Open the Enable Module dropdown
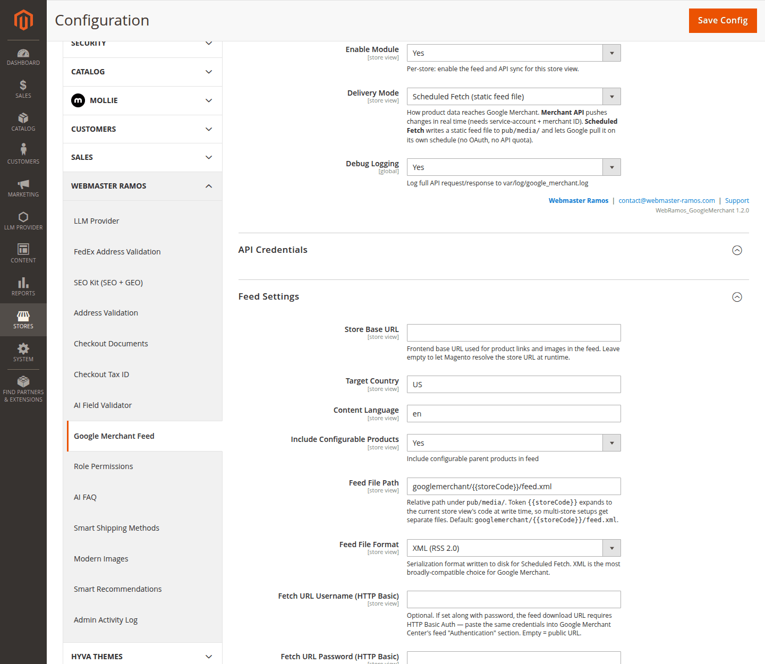 514,53
